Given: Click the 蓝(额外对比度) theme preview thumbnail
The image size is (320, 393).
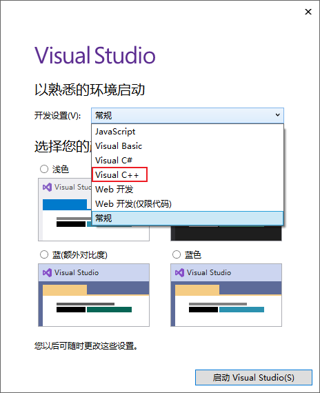Looking at the screenshot, I should (94, 295).
